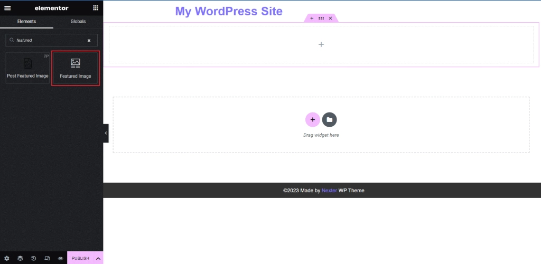The height and width of the screenshot is (264, 541).
Task: Open template library folder button
Action: [x=330, y=120]
